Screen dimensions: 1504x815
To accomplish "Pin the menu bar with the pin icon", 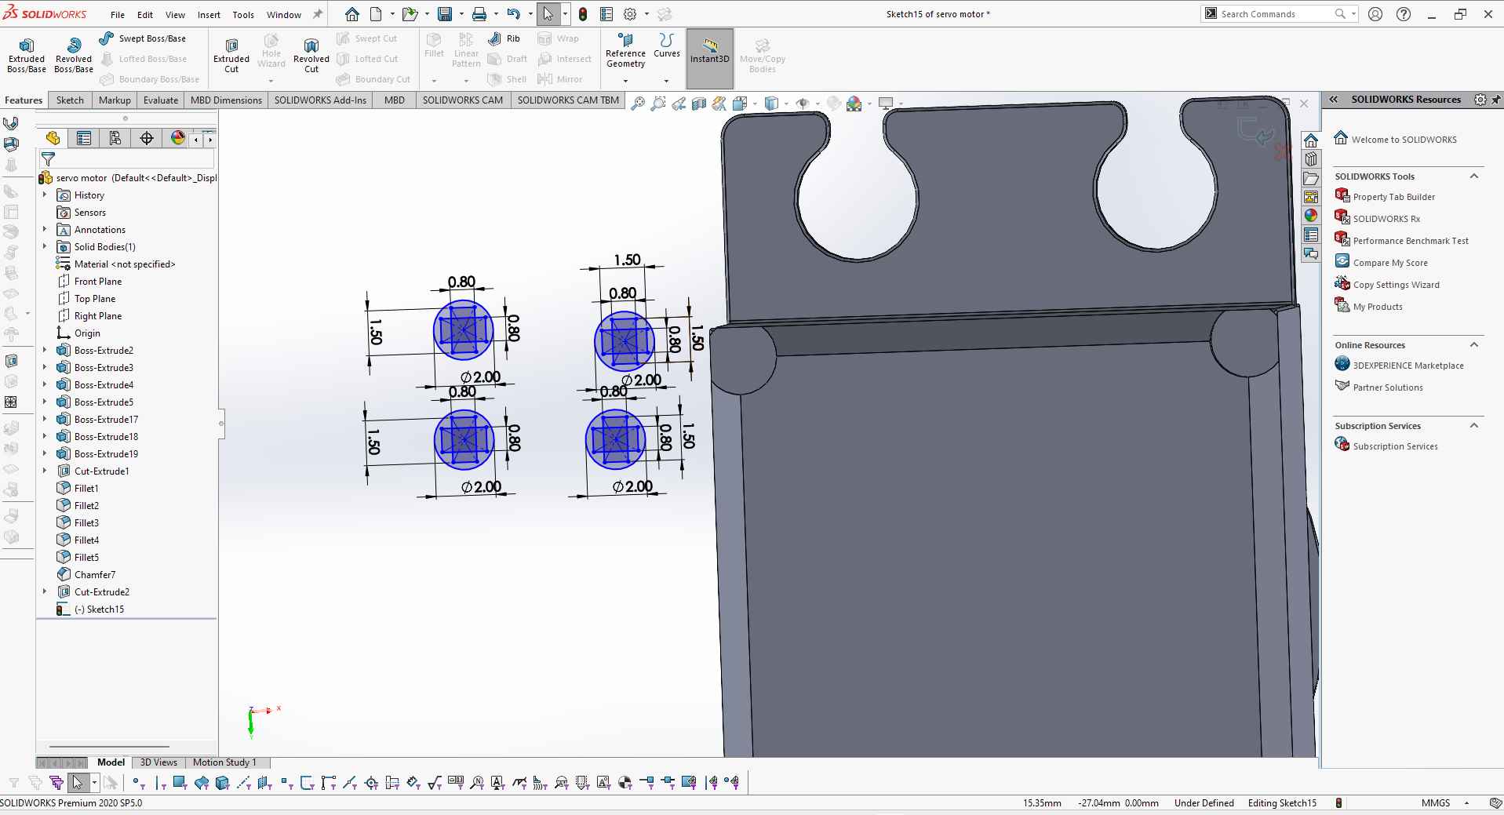I will pos(318,14).
